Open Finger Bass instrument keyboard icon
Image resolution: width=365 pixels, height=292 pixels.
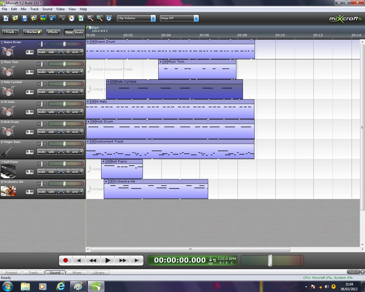[x=30, y=152]
